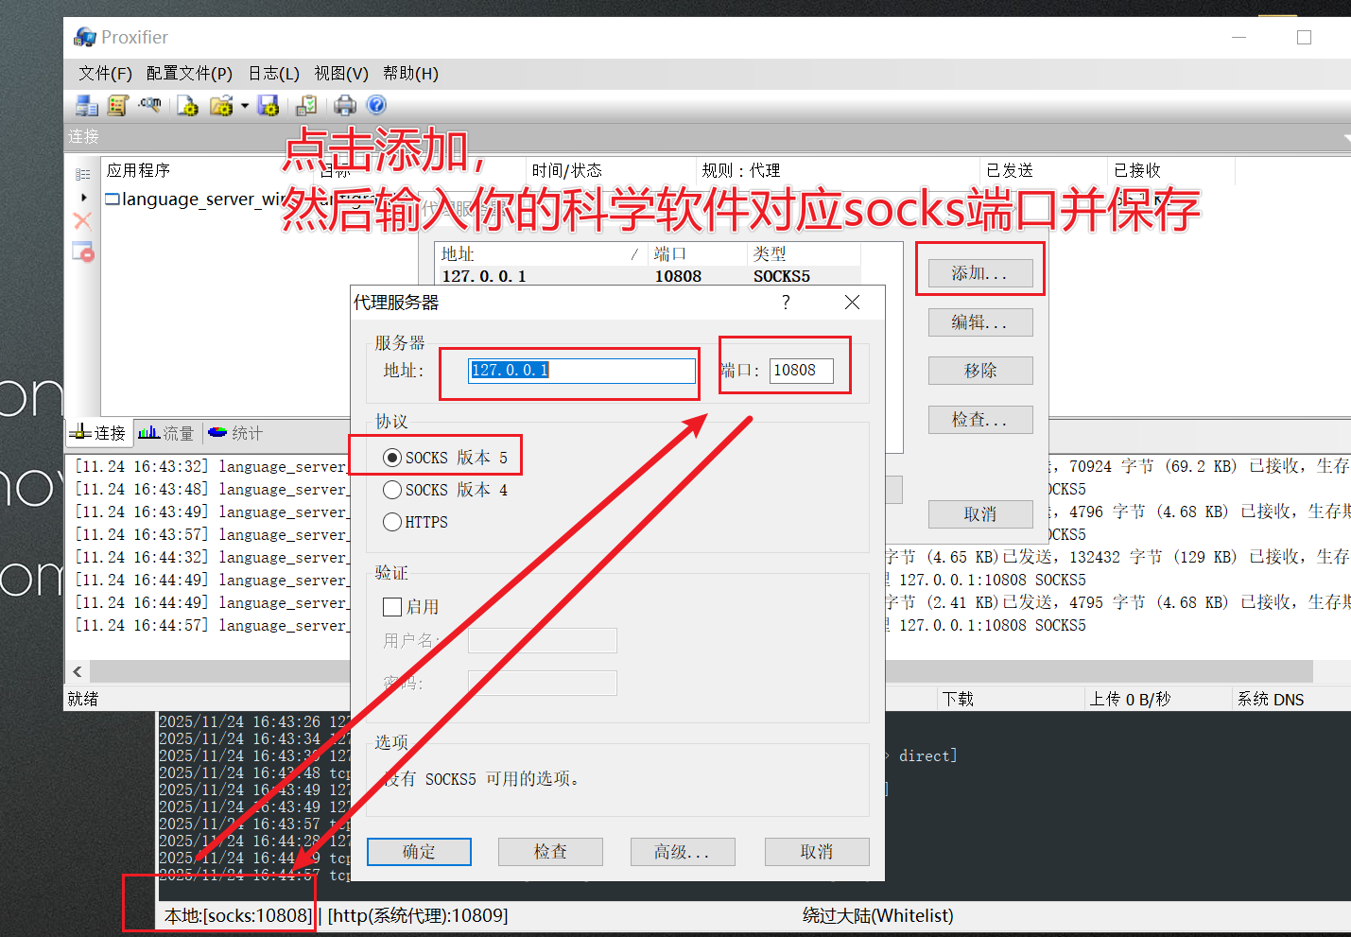Enable the 启用 authentication checkbox
The height and width of the screenshot is (937, 1351).
(x=392, y=606)
